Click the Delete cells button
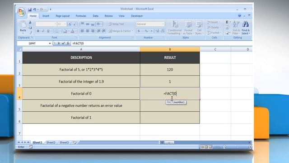The image size is (289, 163). pos(214,28)
